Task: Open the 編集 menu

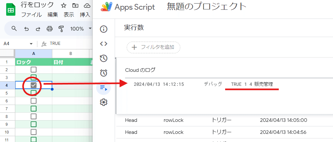Action: (x=53, y=15)
